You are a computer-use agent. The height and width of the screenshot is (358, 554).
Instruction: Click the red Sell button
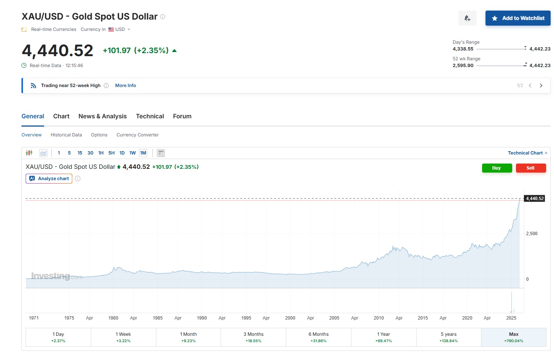pos(531,168)
